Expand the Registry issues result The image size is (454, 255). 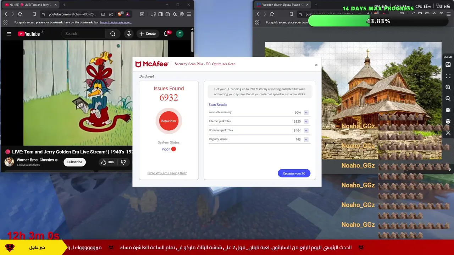click(x=306, y=140)
